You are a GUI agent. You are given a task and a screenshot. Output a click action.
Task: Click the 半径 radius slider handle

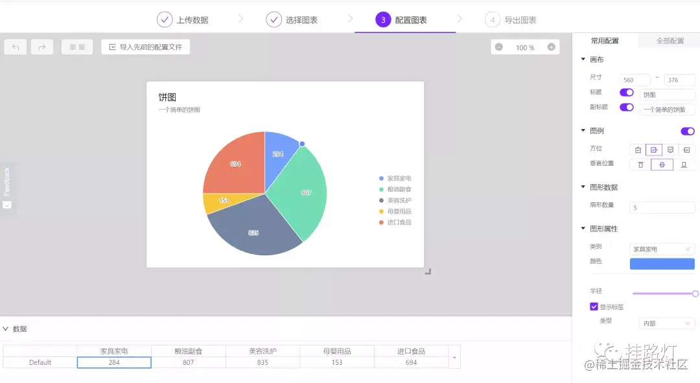click(x=695, y=294)
